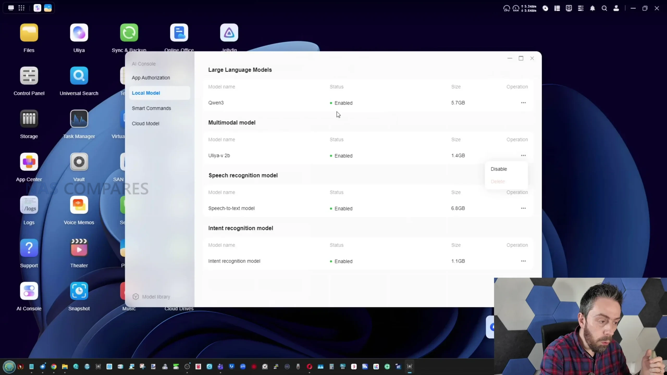This screenshot has height=375, width=667.
Task: Open operation menu for Qwen3 model
Action: (x=523, y=103)
